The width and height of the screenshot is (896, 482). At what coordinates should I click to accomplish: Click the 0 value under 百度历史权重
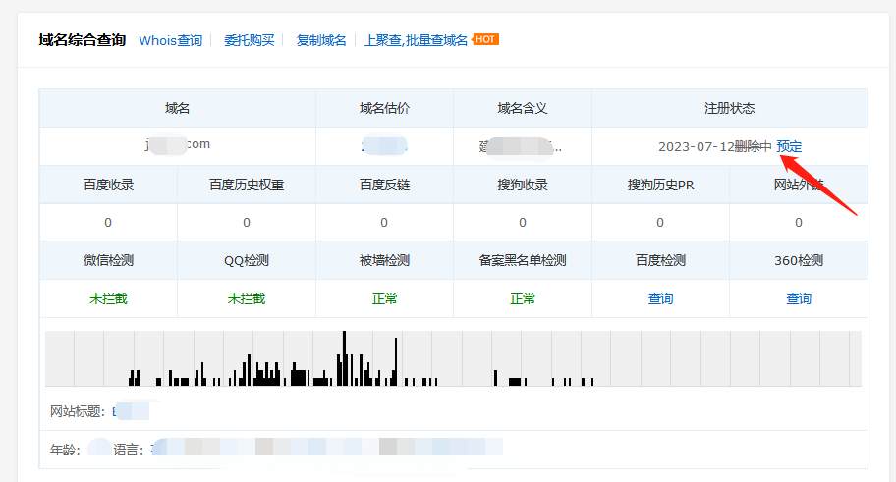tap(247, 223)
